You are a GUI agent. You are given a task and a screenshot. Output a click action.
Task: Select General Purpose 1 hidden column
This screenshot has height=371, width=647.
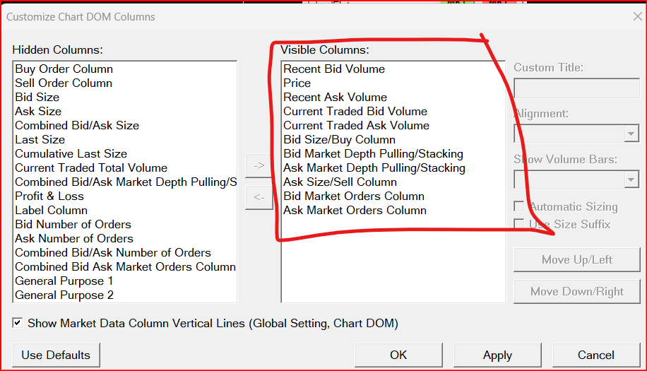pyautogui.click(x=64, y=281)
